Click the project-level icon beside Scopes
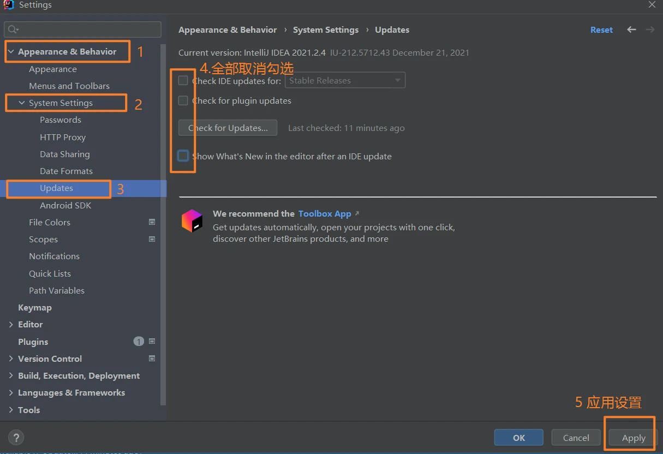This screenshot has height=454, width=663. pos(152,239)
